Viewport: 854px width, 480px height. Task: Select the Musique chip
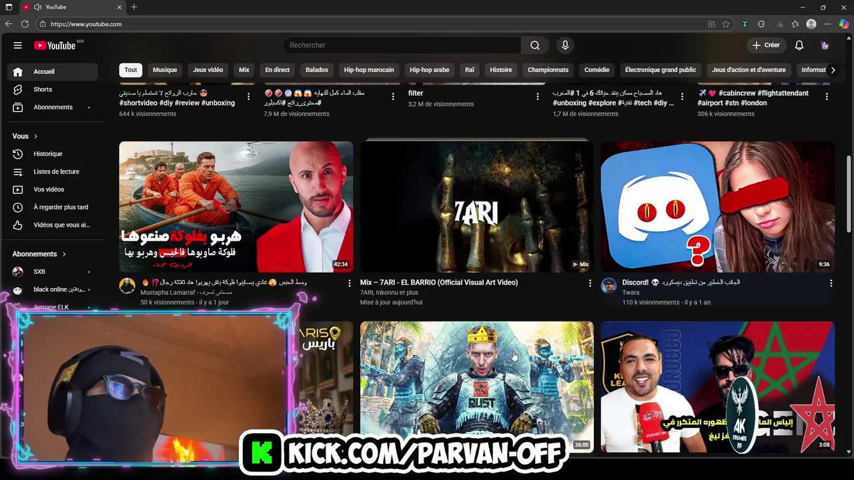[165, 70]
